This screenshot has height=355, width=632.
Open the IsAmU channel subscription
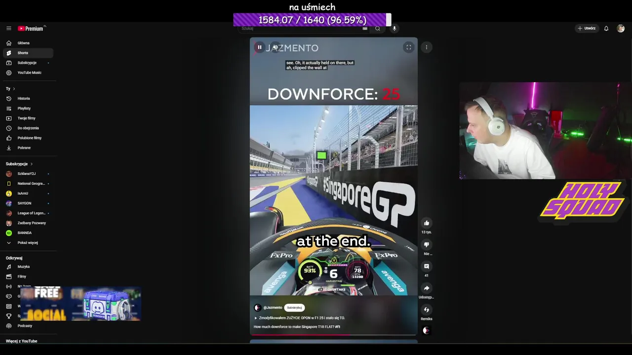pos(28,193)
